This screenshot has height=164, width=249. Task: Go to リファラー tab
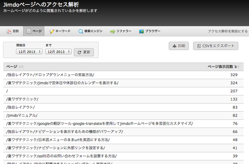coord(121,31)
